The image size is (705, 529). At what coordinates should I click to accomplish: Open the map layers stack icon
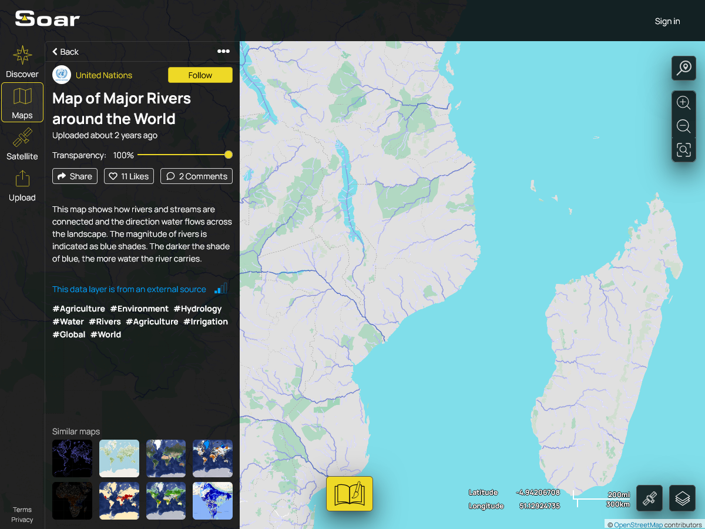[682, 498]
